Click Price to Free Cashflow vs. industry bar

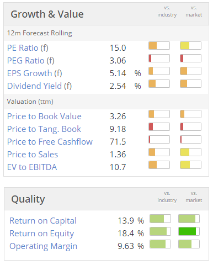159,140
